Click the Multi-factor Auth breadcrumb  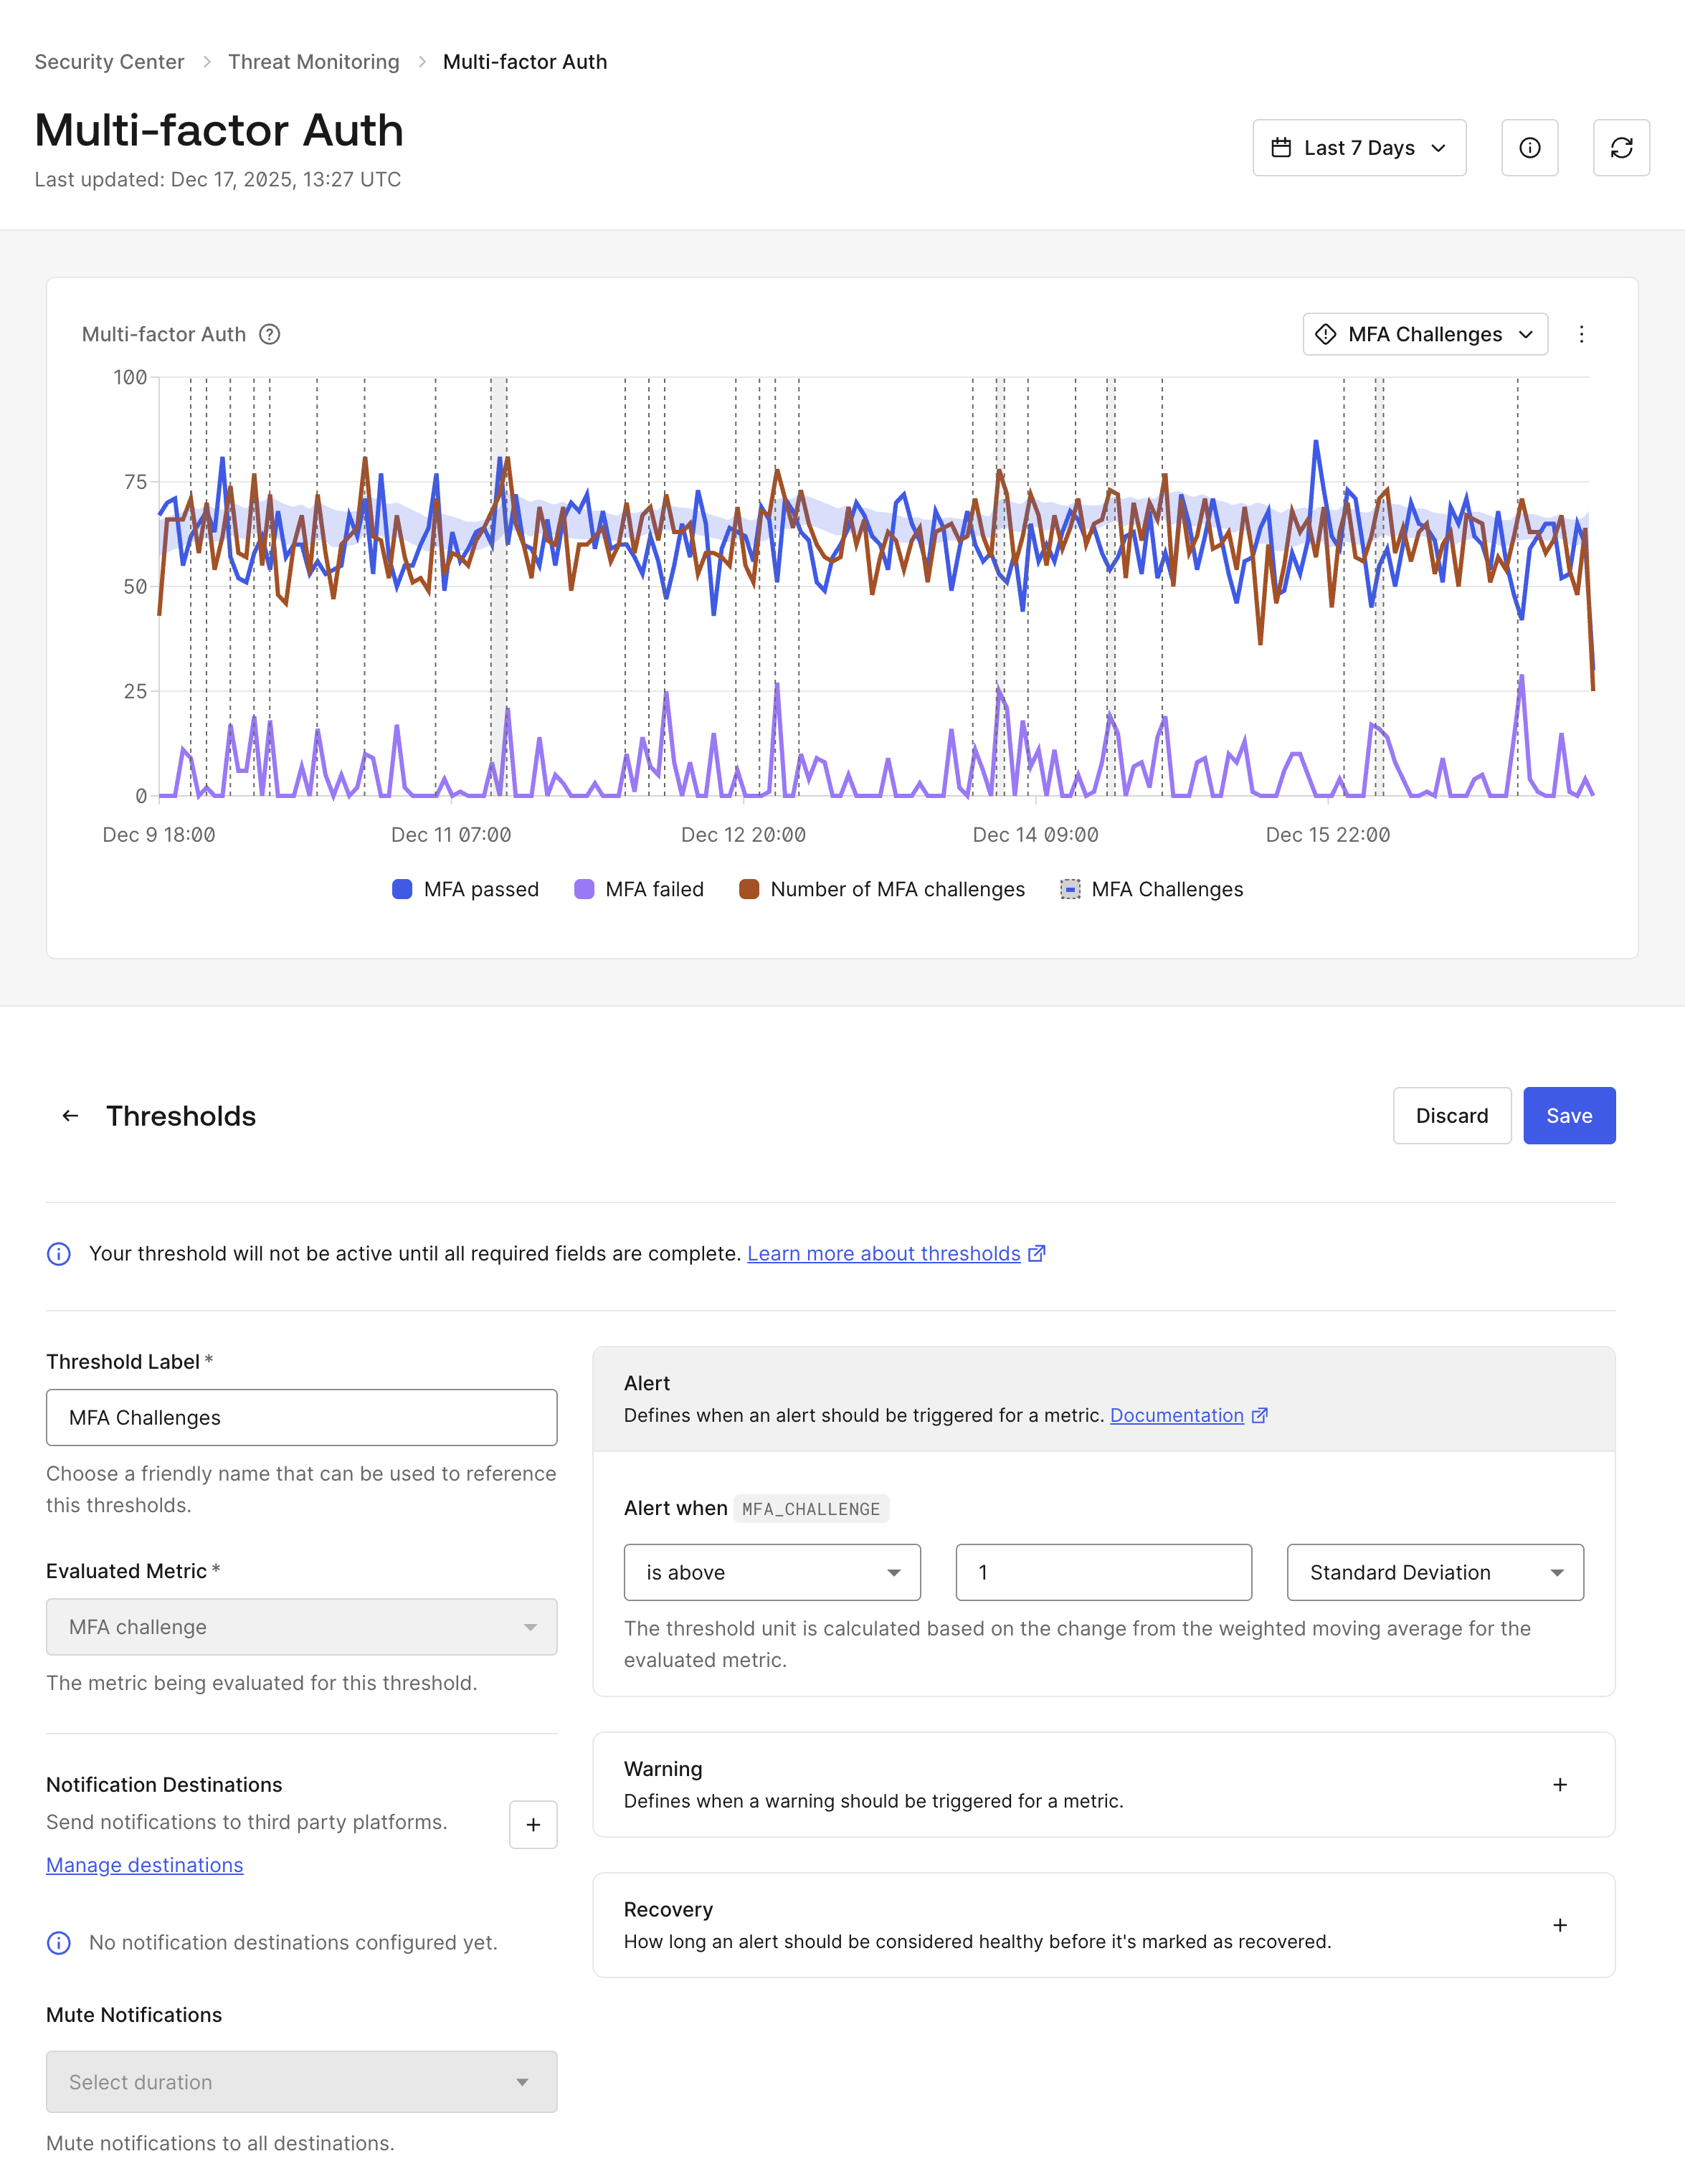click(x=525, y=62)
